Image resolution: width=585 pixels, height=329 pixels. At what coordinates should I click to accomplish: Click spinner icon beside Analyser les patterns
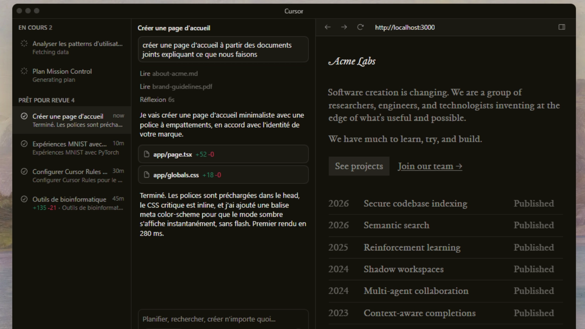click(x=24, y=44)
